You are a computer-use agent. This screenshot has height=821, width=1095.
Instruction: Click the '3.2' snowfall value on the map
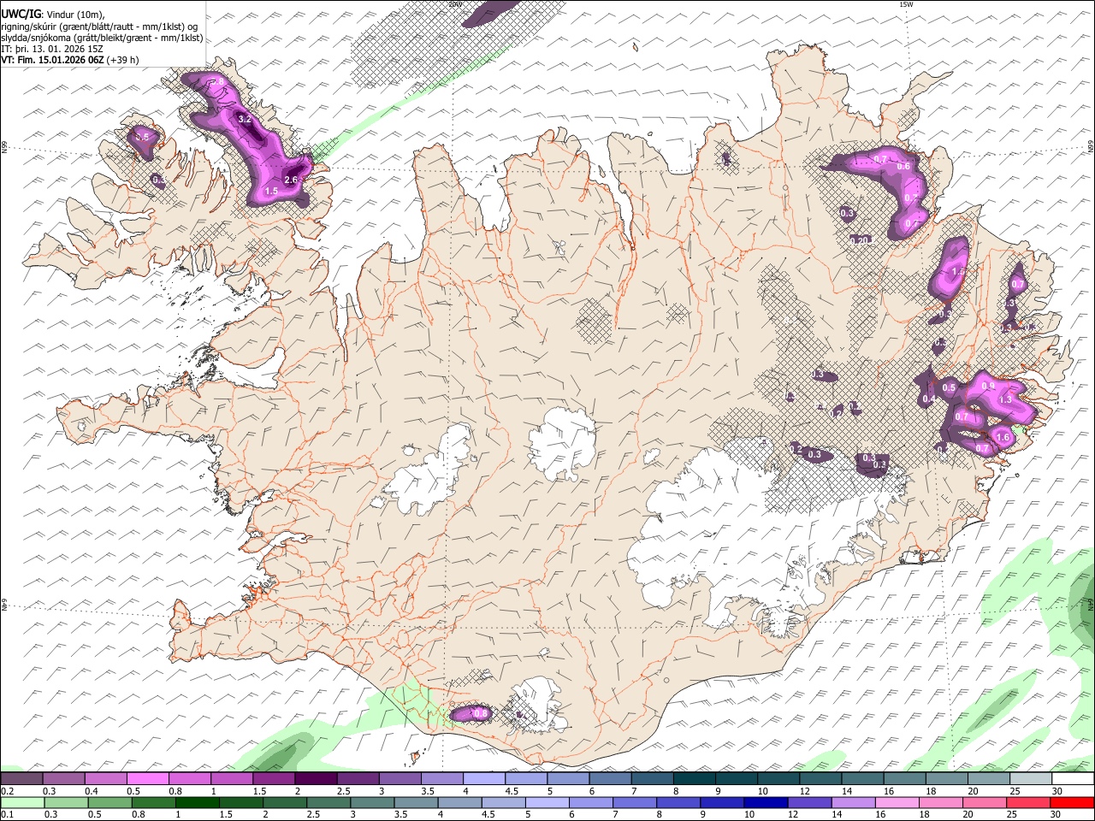click(x=244, y=120)
